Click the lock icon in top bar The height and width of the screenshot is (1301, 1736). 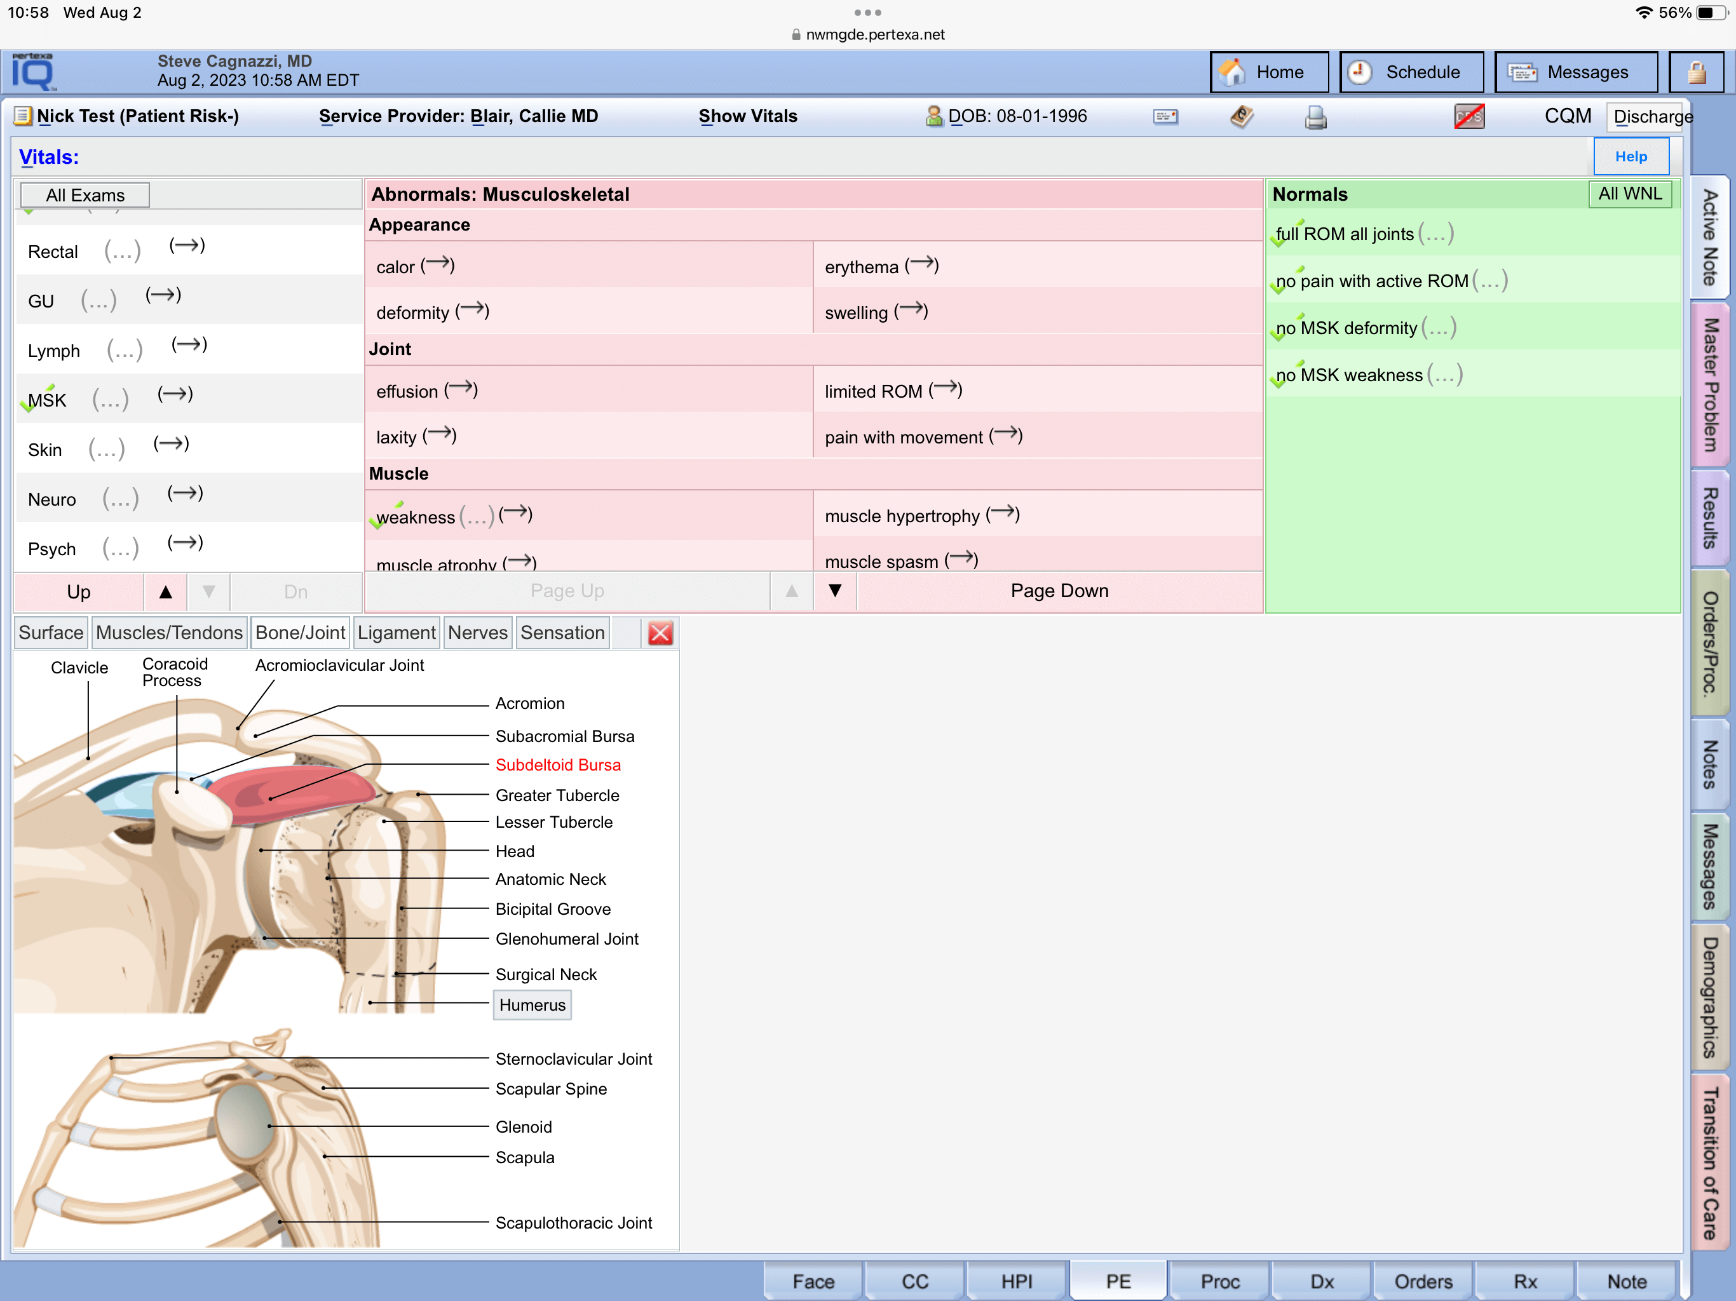(x=1695, y=73)
